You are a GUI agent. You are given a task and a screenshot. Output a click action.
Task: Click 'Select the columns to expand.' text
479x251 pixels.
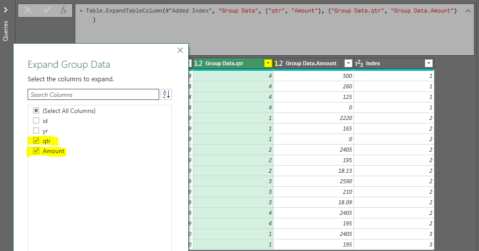tap(71, 79)
